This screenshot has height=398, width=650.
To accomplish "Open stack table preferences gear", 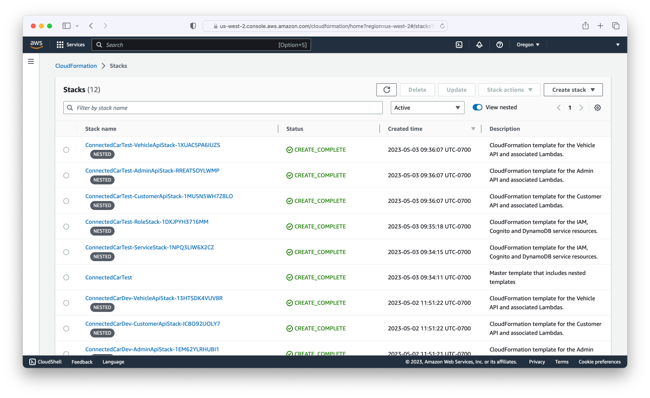I will 598,108.
